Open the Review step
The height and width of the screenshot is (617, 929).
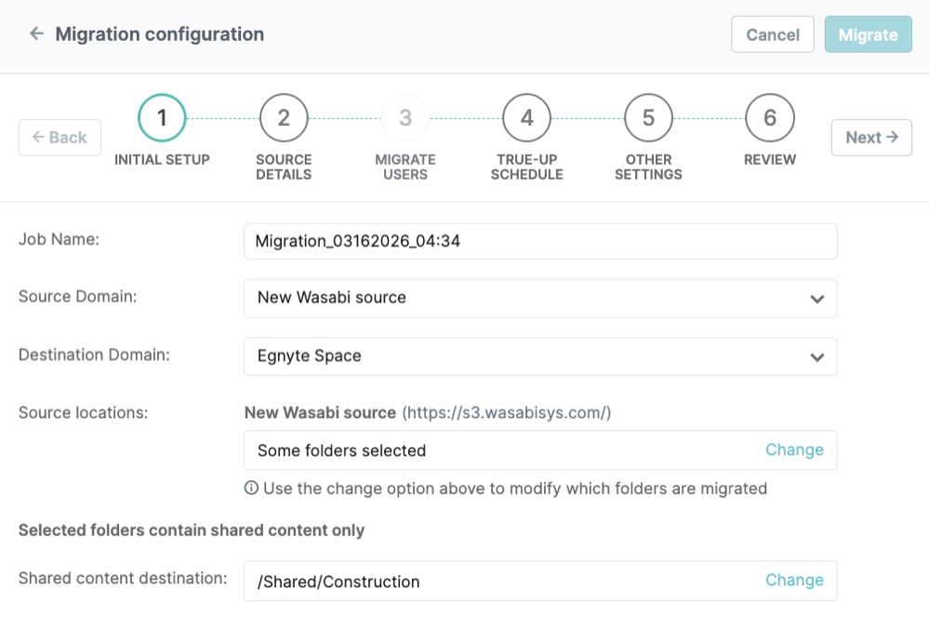[769, 118]
